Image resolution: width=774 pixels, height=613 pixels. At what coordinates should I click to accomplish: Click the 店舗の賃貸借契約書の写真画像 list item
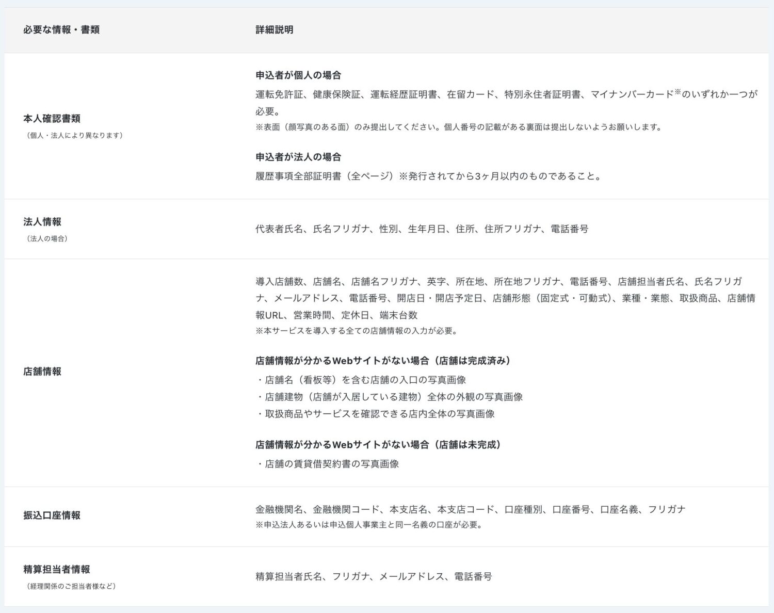tap(330, 464)
